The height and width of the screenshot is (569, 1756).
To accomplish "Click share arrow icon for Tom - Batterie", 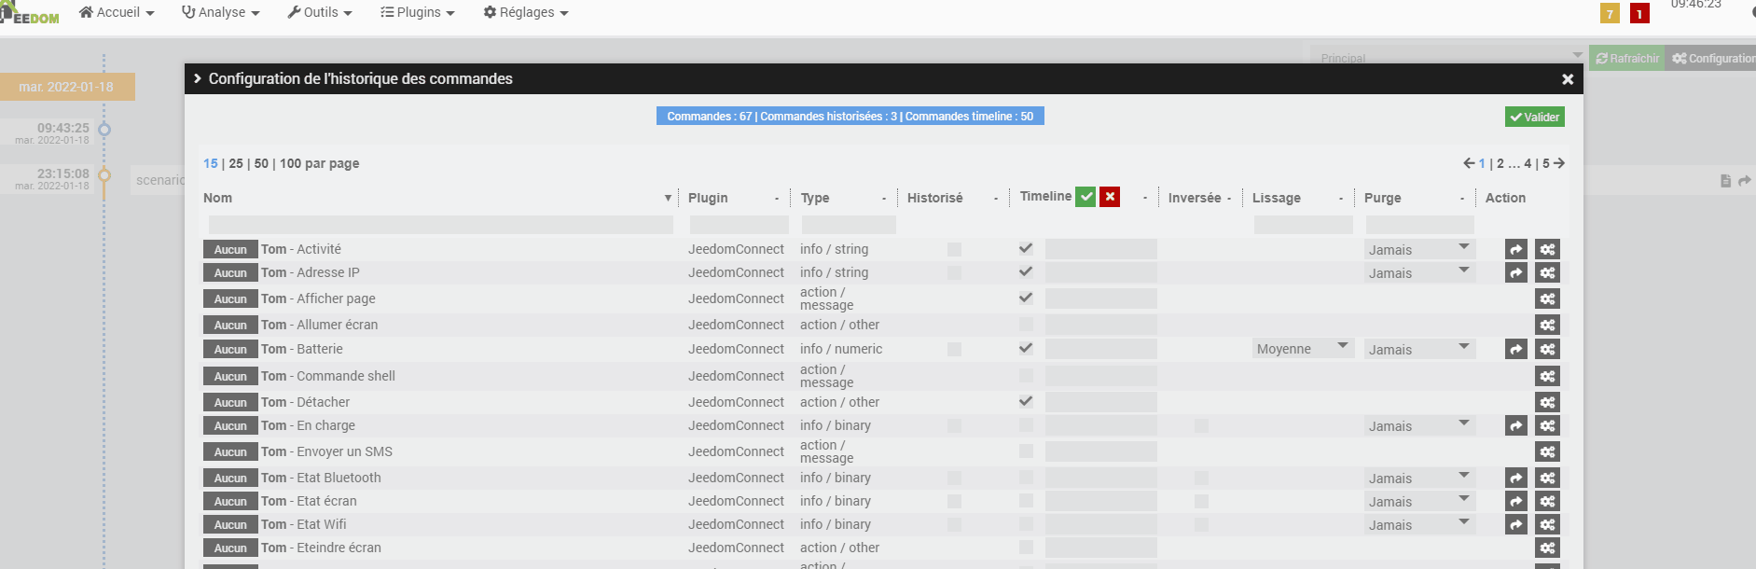I will click(x=1516, y=349).
